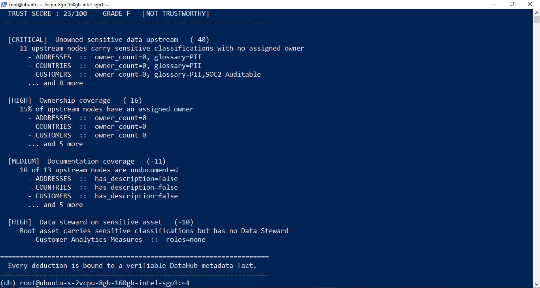The width and height of the screenshot is (540, 288).
Task: Click the 'Every deduction is bound' footer line
Action: click(132, 265)
